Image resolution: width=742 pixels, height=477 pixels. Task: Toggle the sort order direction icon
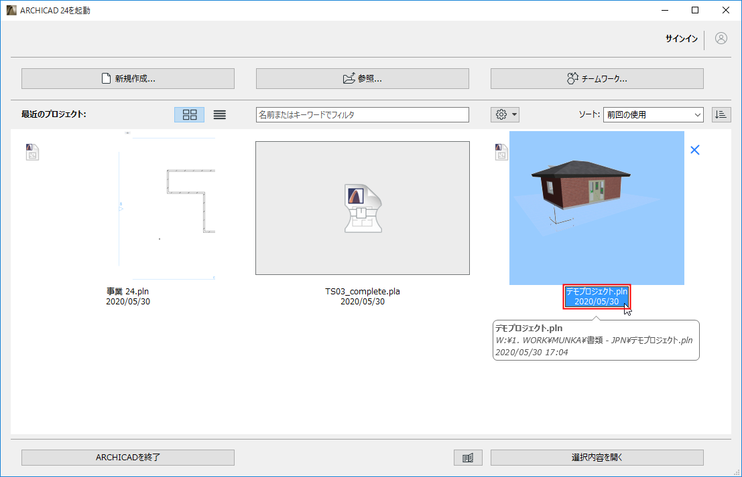coord(721,114)
